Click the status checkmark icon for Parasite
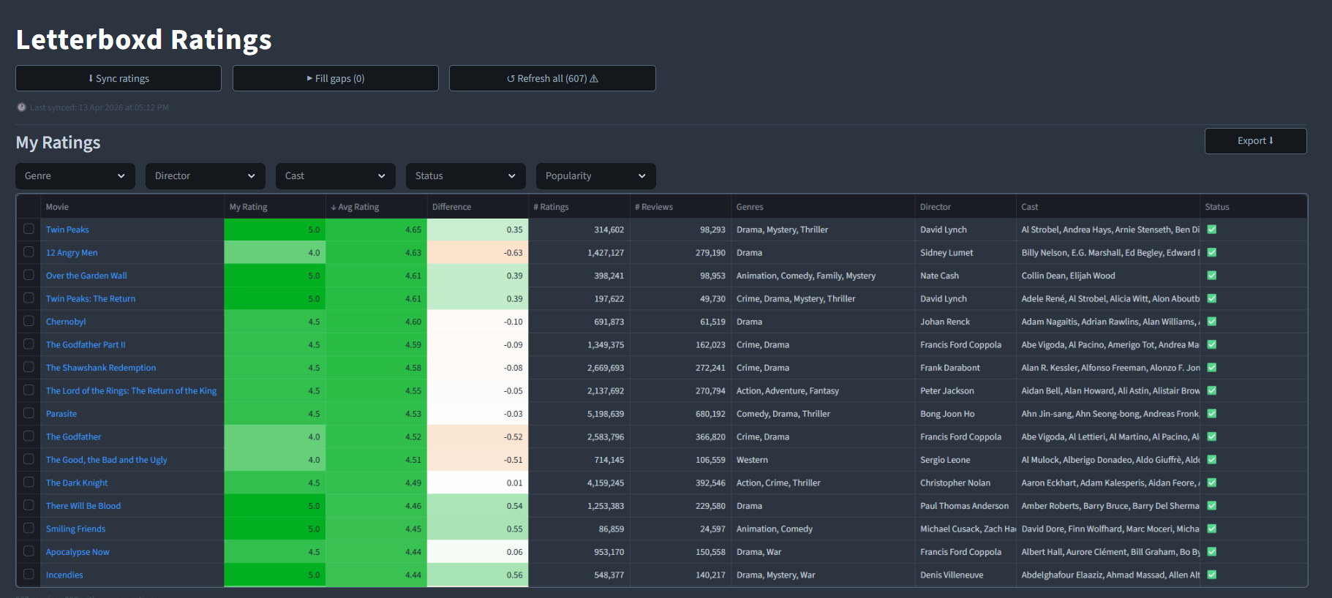 coord(1211,414)
